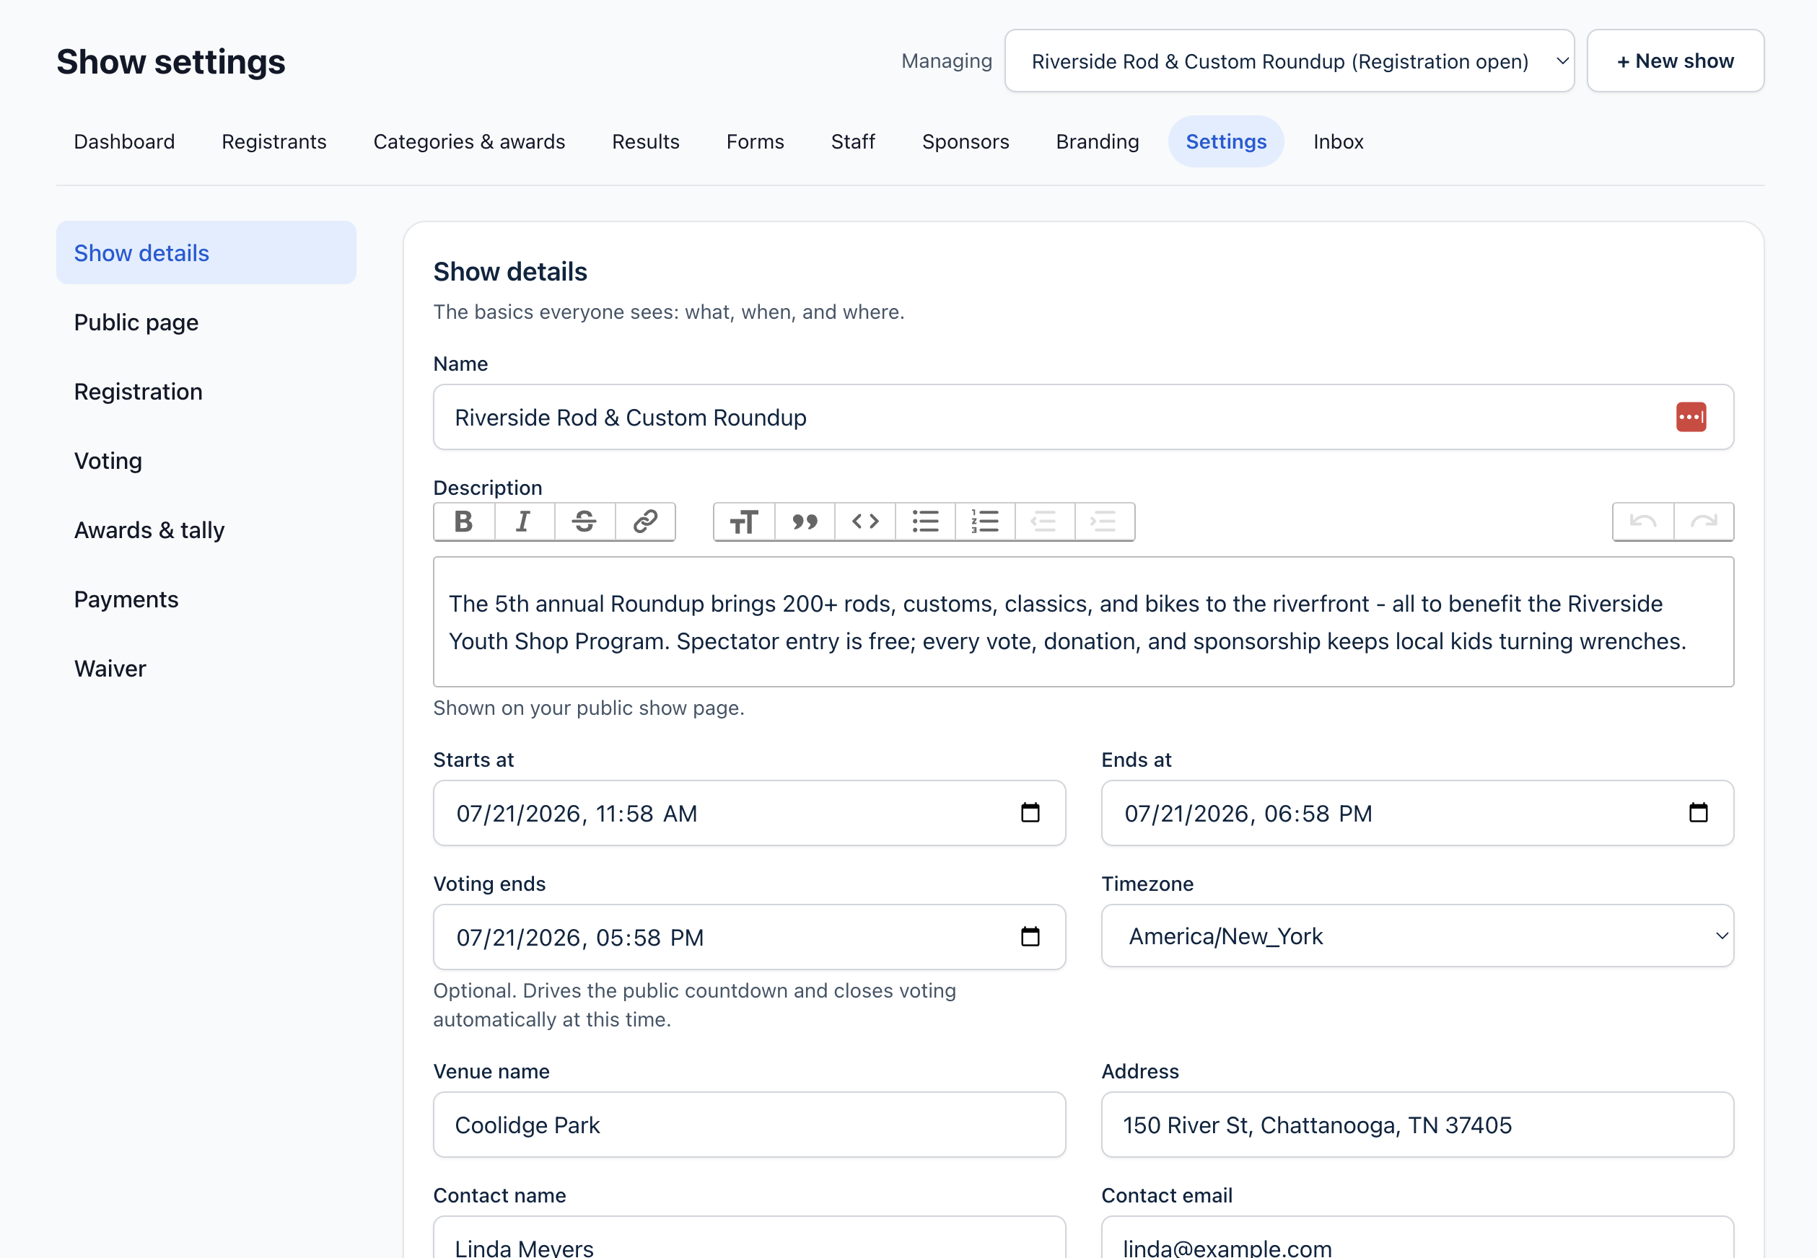Click into the Description text area
Viewport: 1817px width, 1258px height.
coord(1083,622)
